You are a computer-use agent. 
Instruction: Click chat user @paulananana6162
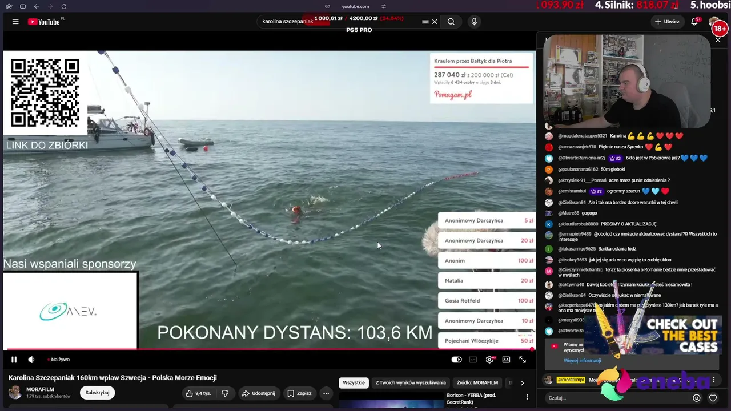point(578,170)
